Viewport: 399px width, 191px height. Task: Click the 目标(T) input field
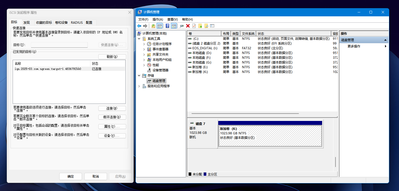click(59, 45)
